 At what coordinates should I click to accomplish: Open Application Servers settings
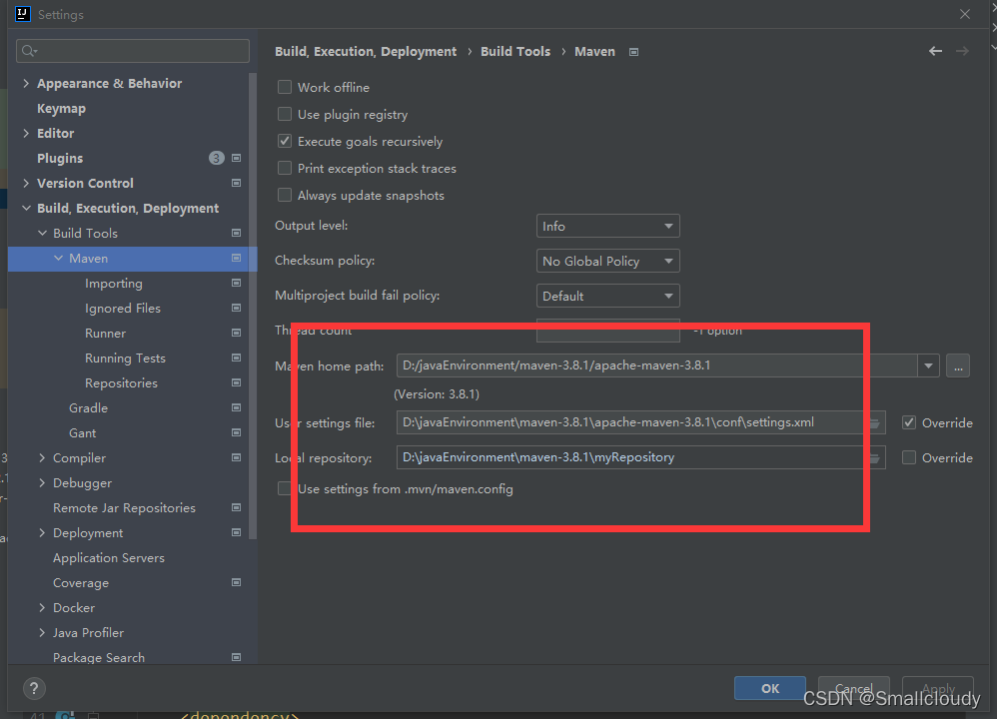(109, 558)
